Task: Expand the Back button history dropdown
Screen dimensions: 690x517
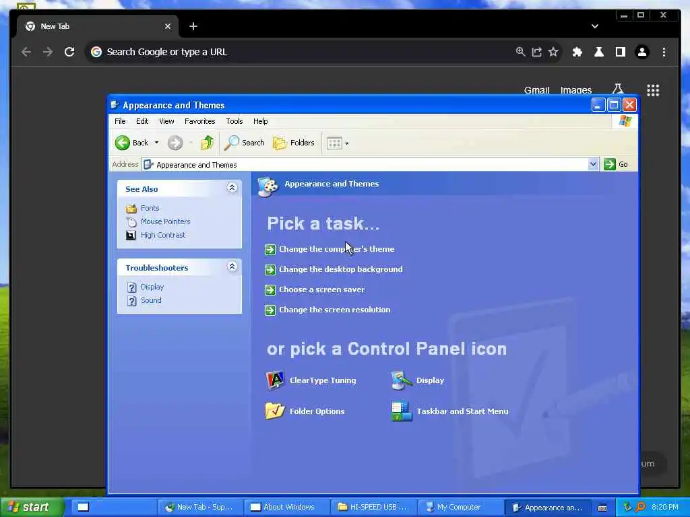Action: coord(156,143)
